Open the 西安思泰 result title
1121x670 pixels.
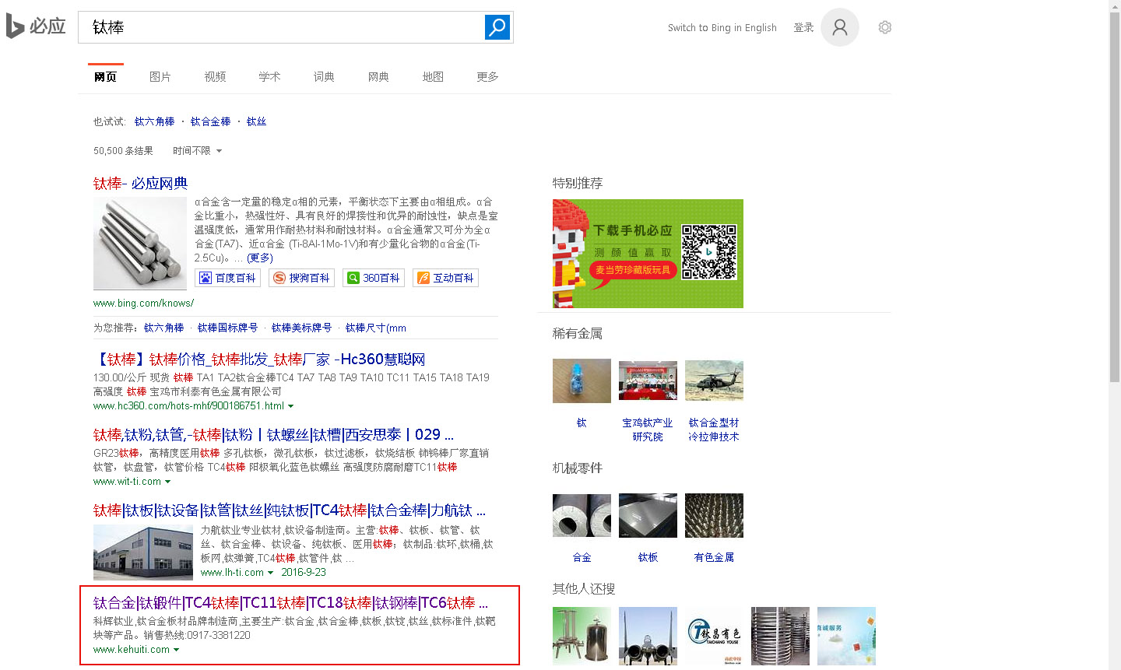pos(273,434)
